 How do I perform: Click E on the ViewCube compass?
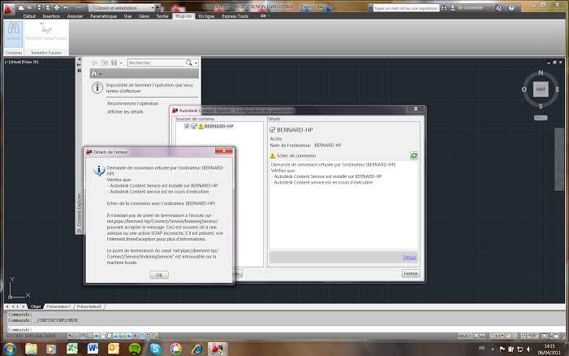point(558,89)
